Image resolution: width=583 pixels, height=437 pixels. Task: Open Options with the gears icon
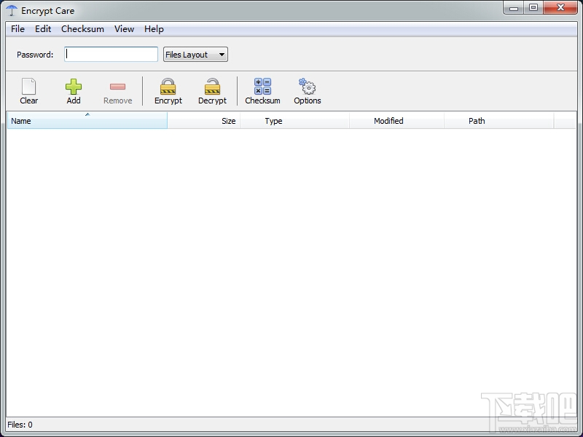[307, 86]
